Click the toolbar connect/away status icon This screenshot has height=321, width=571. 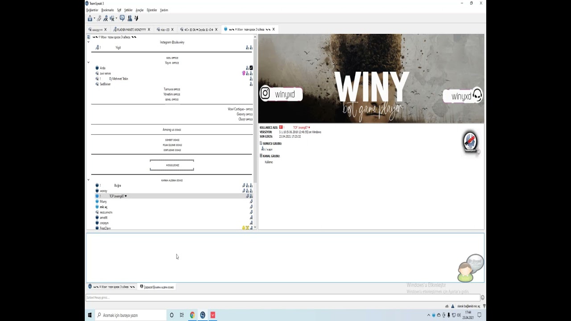pos(90,18)
